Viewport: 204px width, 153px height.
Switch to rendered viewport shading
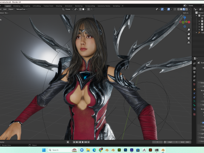click(187, 9)
